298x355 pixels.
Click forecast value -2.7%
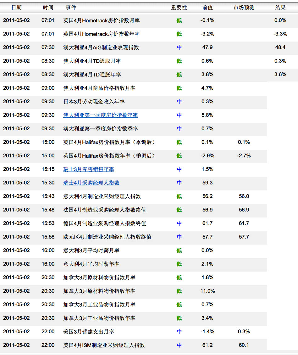pos(244,156)
